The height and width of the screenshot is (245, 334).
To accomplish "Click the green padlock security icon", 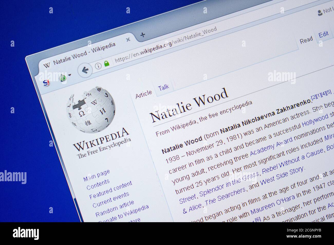I will 107,63.
